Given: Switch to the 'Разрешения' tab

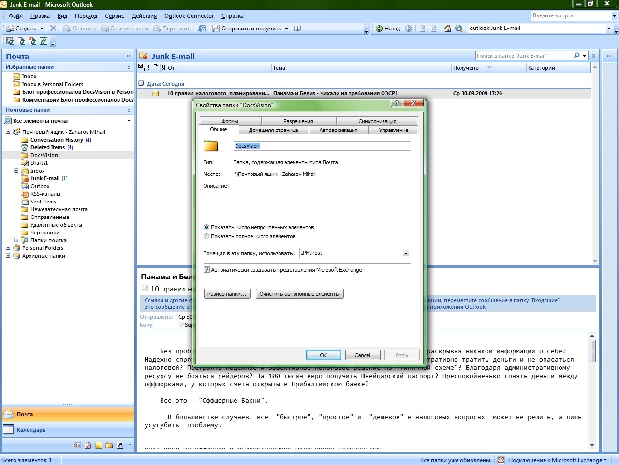Looking at the screenshot, I should pos(298,121).
